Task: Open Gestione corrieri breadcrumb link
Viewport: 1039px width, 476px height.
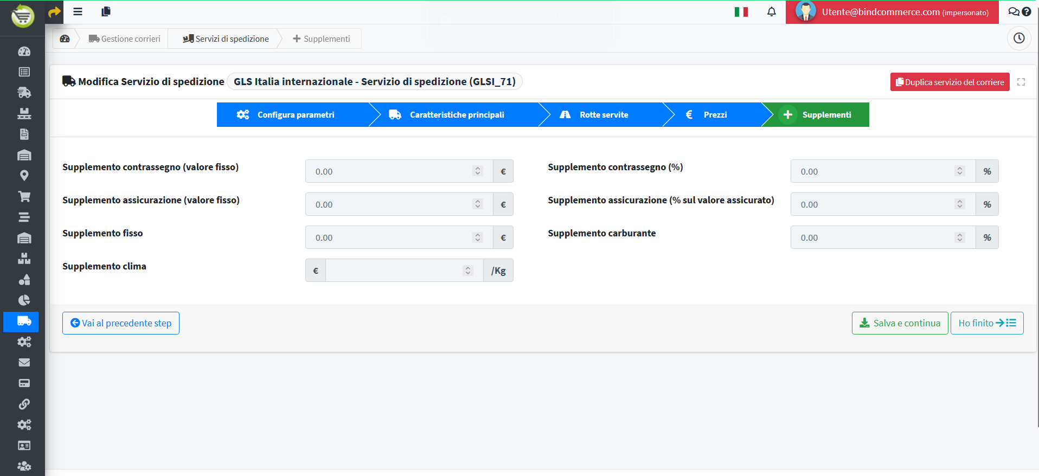Action: point(125,38)
